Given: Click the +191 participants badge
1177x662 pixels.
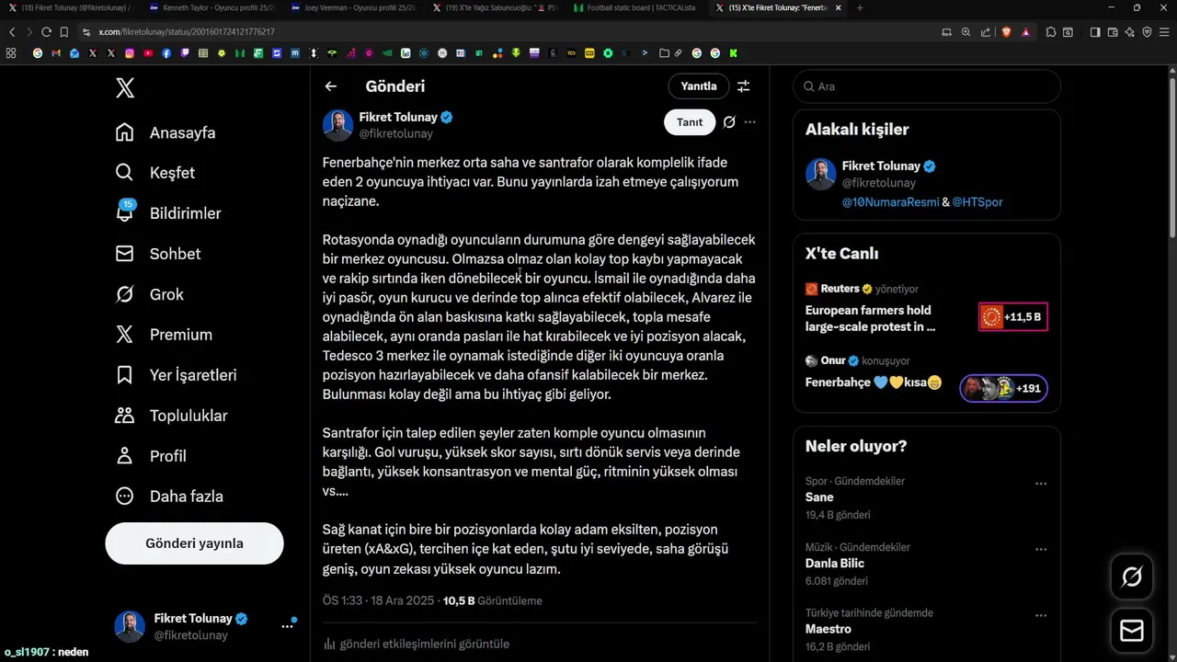Looking at the screenshot, I should tap(1004, 388).
